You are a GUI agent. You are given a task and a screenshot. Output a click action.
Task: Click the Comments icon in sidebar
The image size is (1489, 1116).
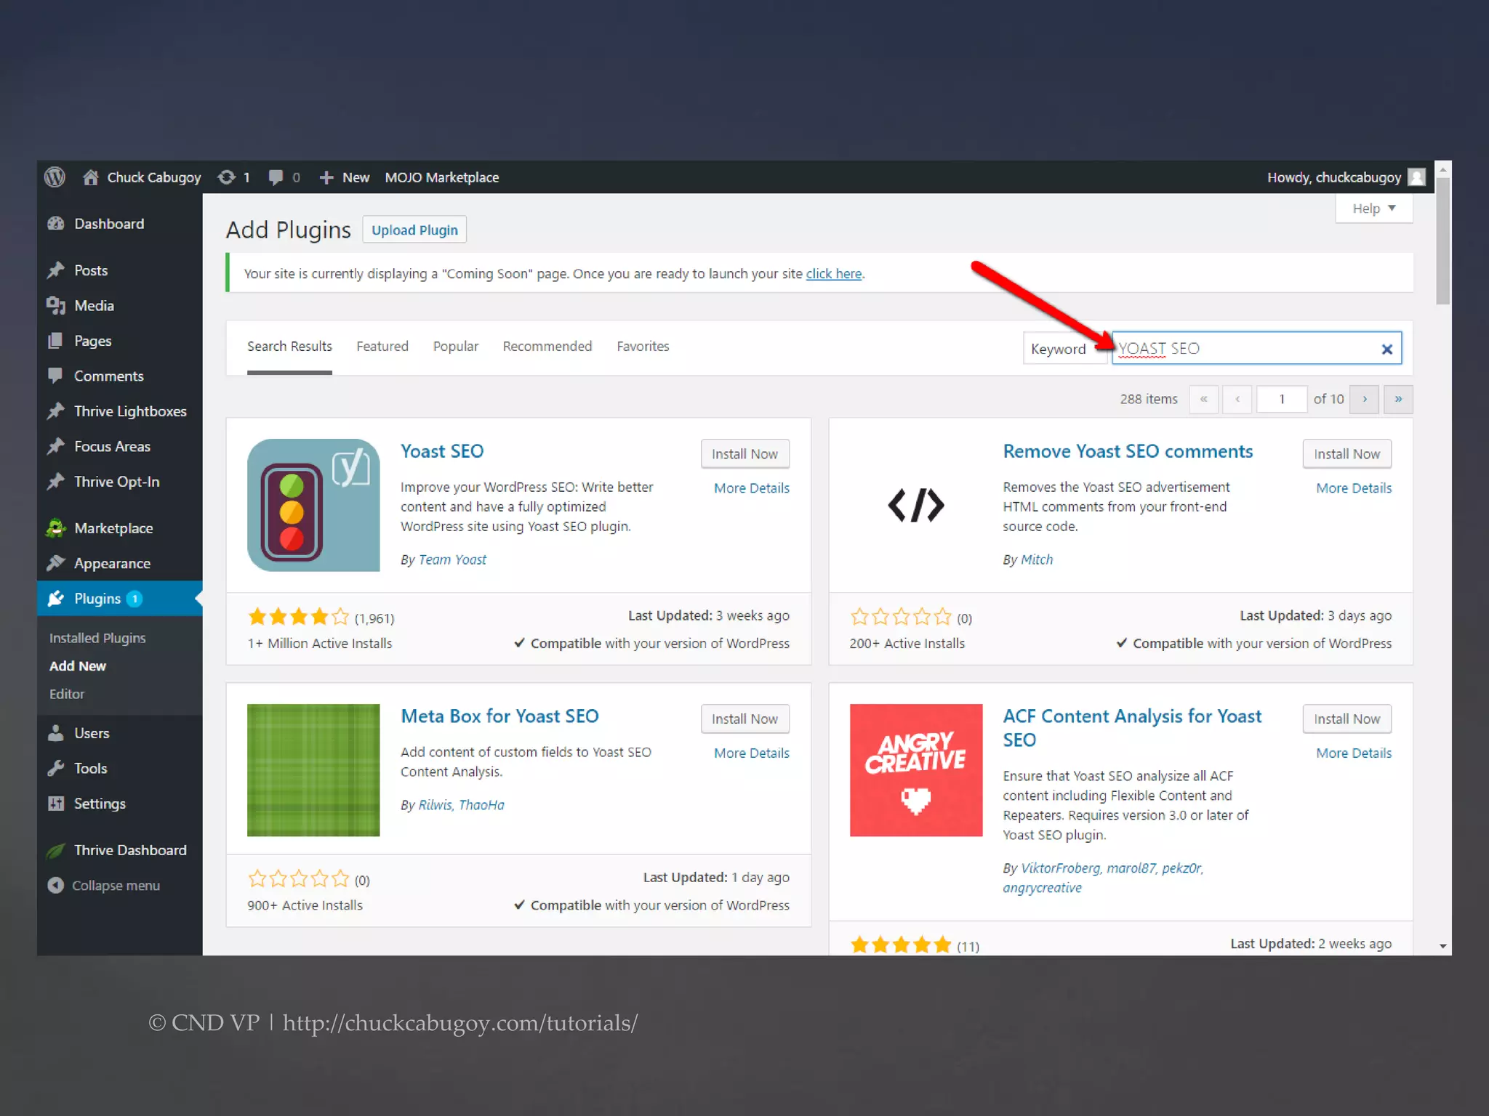tap(55, 376)
